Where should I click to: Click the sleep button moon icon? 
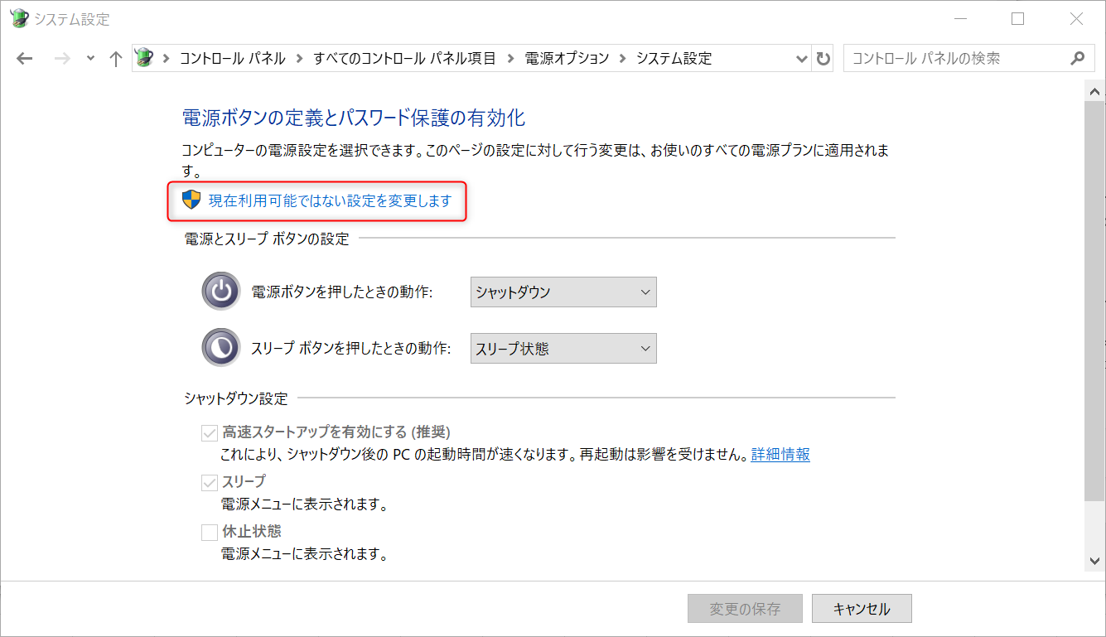221,348
